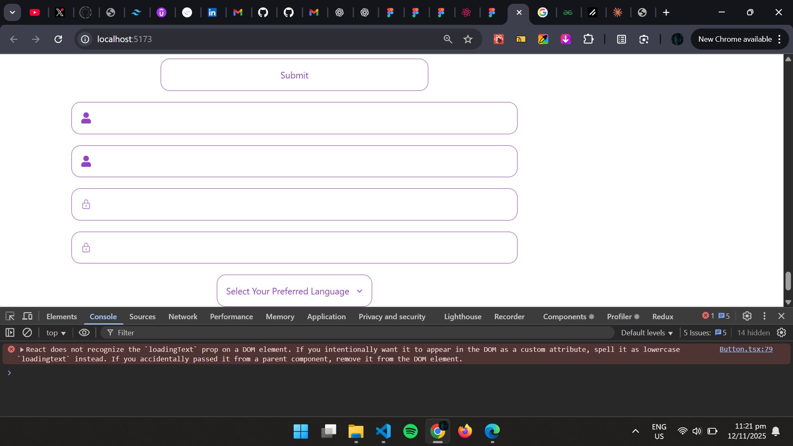Open the Default levels dropdown
Screen dimensions: 793x446
pyautogui.click(x=647, y=333)
